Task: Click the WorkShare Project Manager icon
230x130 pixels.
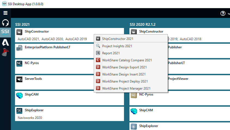Action: coord(98,88)
